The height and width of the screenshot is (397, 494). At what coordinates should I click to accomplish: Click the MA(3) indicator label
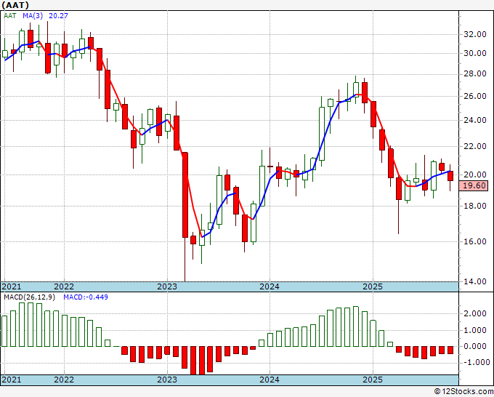tap(33, 16)
